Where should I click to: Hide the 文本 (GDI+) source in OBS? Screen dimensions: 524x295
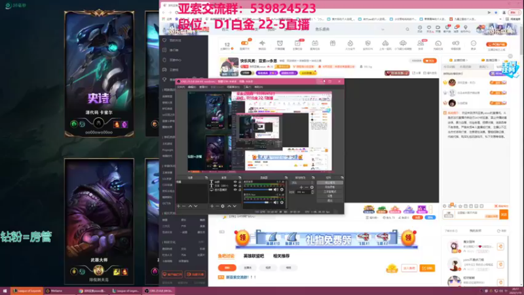click(x=235, y=186)
